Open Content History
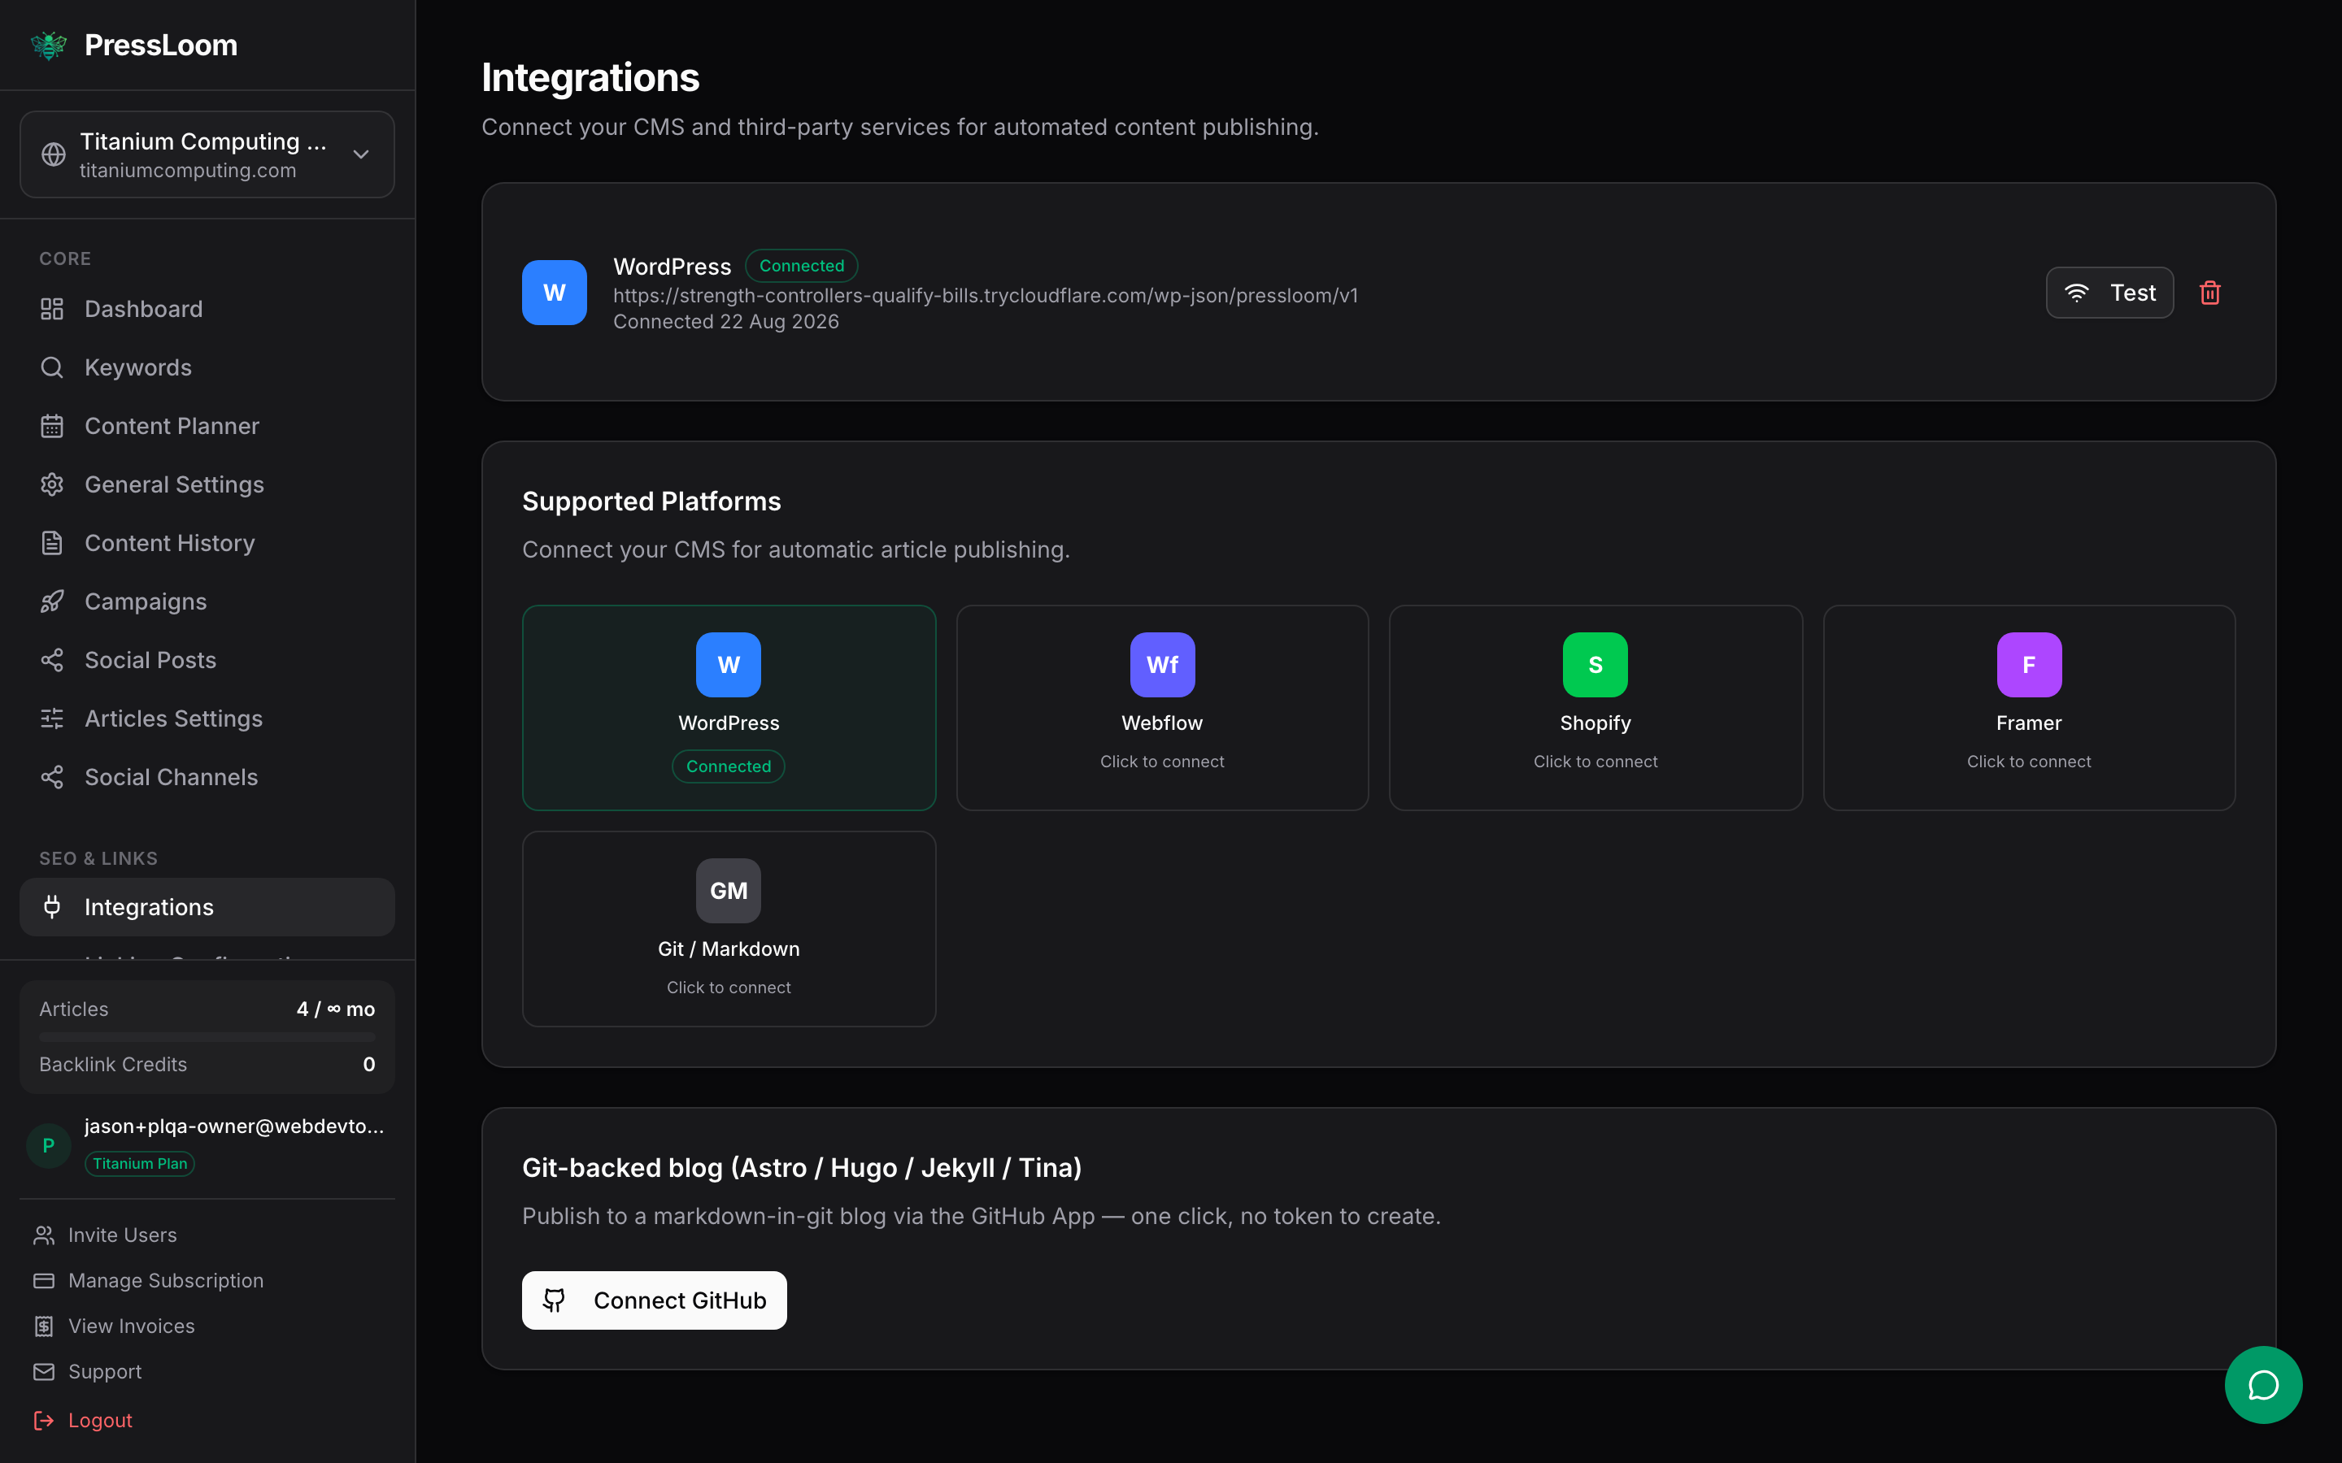2342x1463 pixels. tap(207, 543)
